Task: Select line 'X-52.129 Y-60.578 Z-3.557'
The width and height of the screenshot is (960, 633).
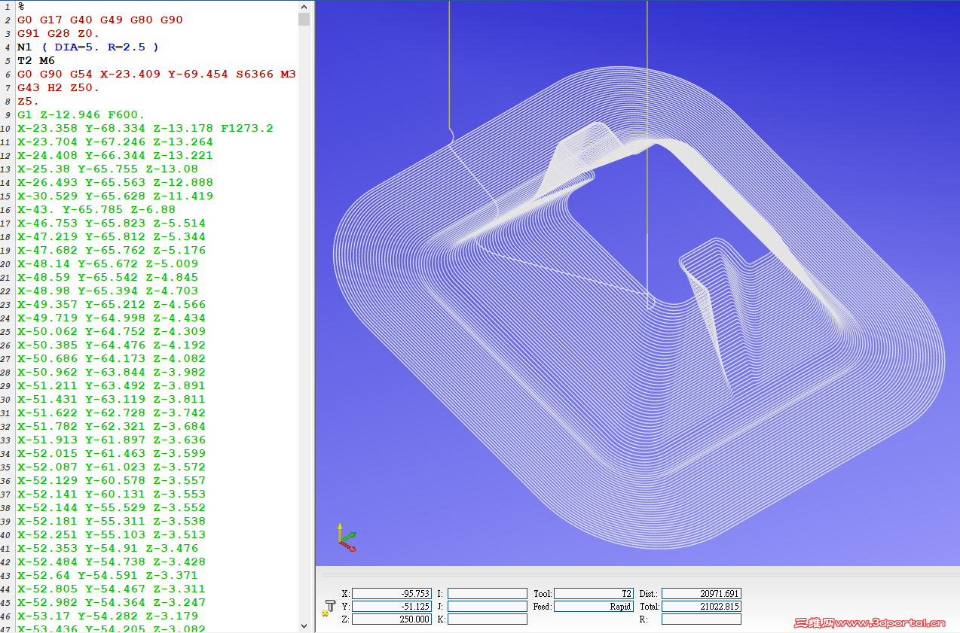Action: [x=111, y=480]
